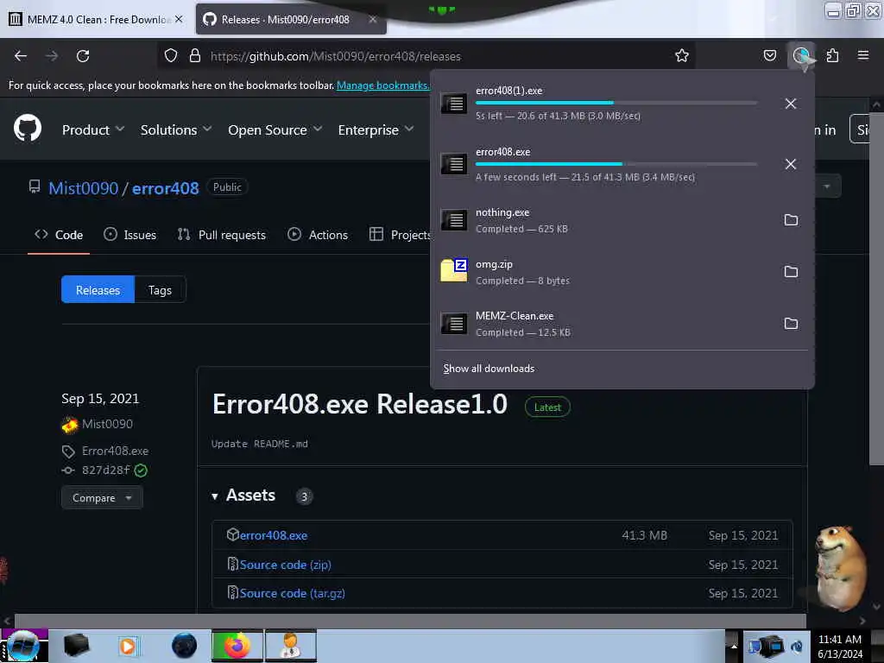Download Source code (tar.gz)
The height and width of the screenshot is (663, 884).
point(292,593)
